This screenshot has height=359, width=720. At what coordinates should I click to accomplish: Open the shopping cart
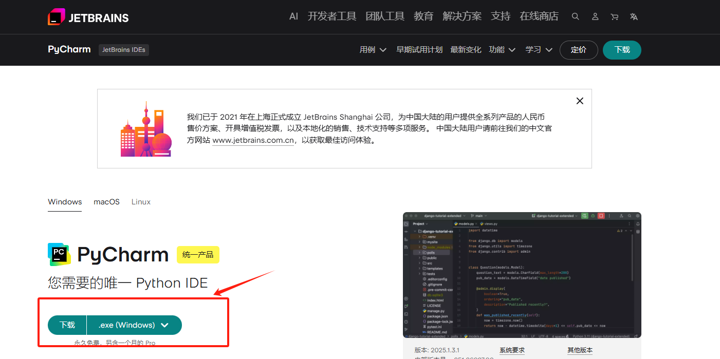coord(614,16)
